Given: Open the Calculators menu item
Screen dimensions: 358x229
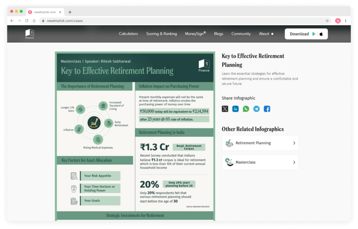Looking at the screenshot, I should tap(128, 34).
